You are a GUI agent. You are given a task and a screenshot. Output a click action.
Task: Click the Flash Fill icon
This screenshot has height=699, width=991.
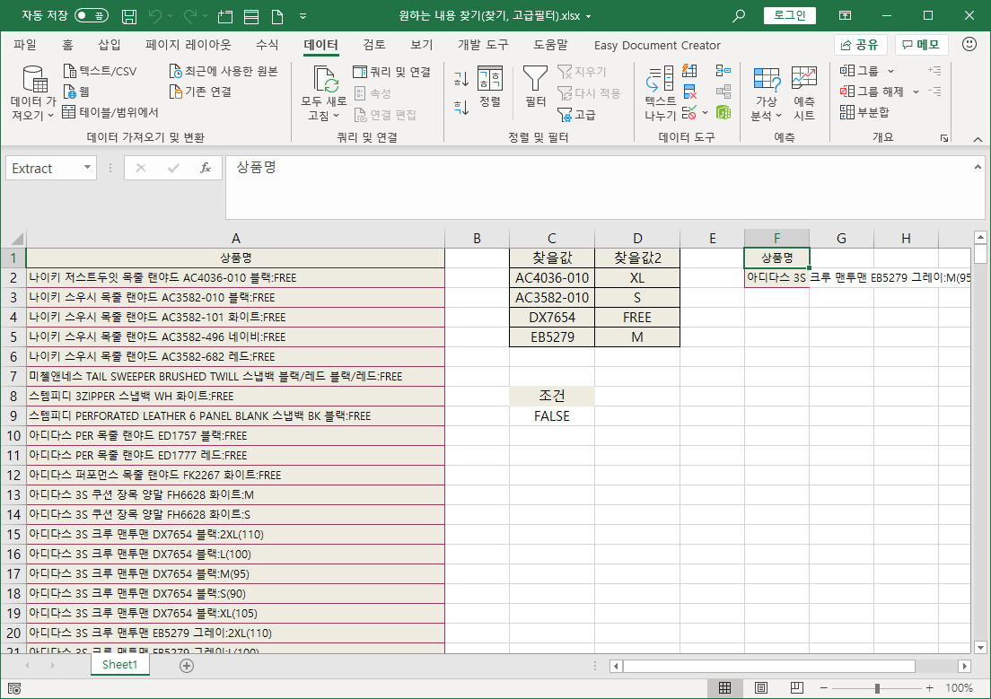(x=689, y=71)
